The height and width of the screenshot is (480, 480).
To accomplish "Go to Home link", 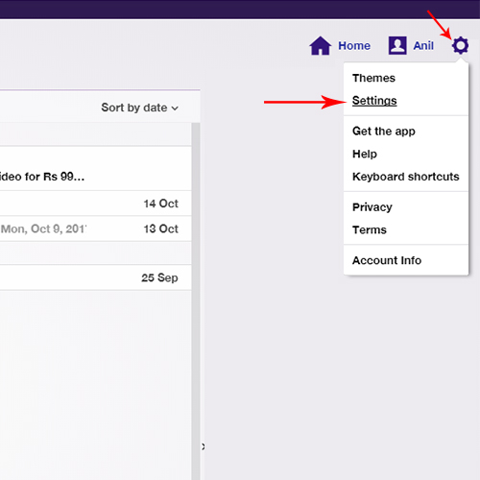I will pos(354,46).
